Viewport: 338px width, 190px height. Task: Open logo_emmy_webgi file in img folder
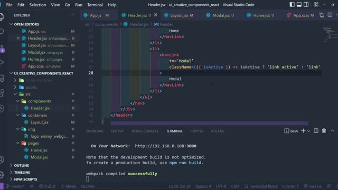[49, 136]
